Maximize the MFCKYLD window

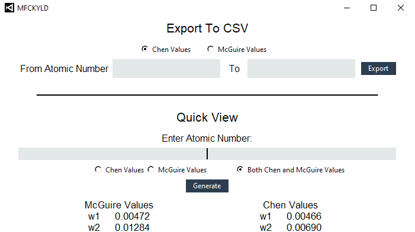pyautogui.click(x=374, y=8)
